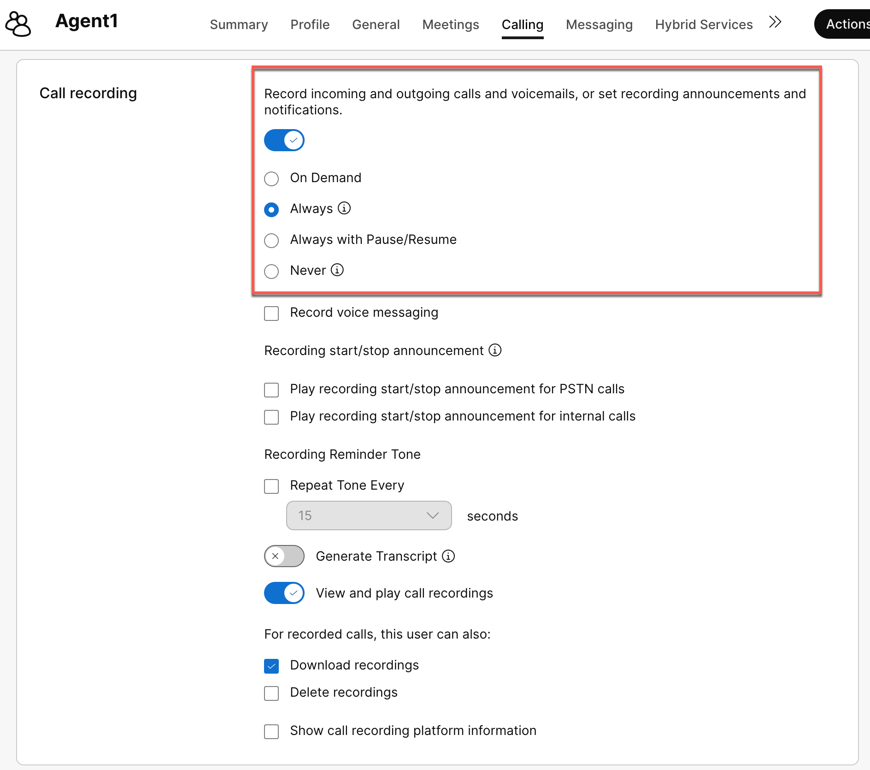
Task: Choose Always with Pause/Resume recording
Action: (271, 240)
